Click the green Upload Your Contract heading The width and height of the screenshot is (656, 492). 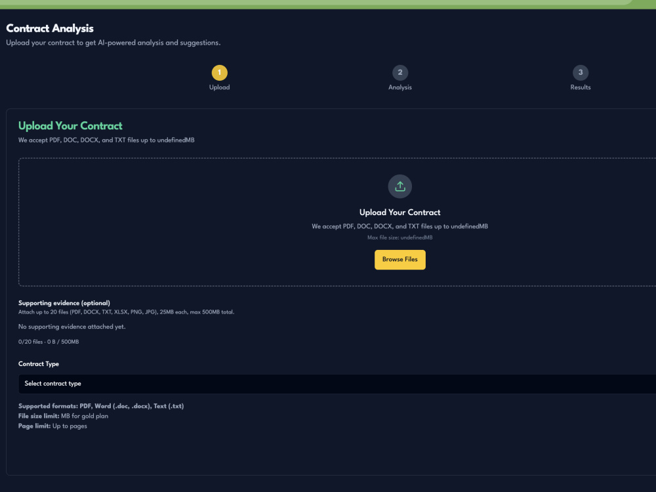point(70,126)
